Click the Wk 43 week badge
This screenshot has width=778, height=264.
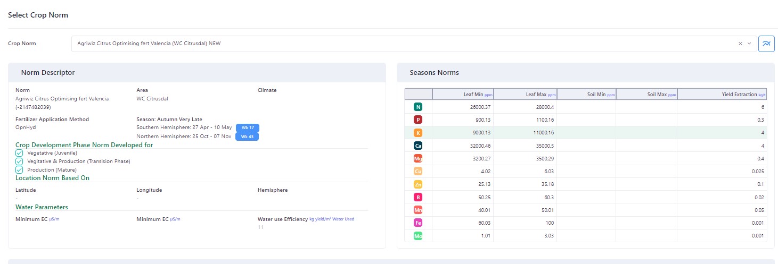[x=247, y=137]
